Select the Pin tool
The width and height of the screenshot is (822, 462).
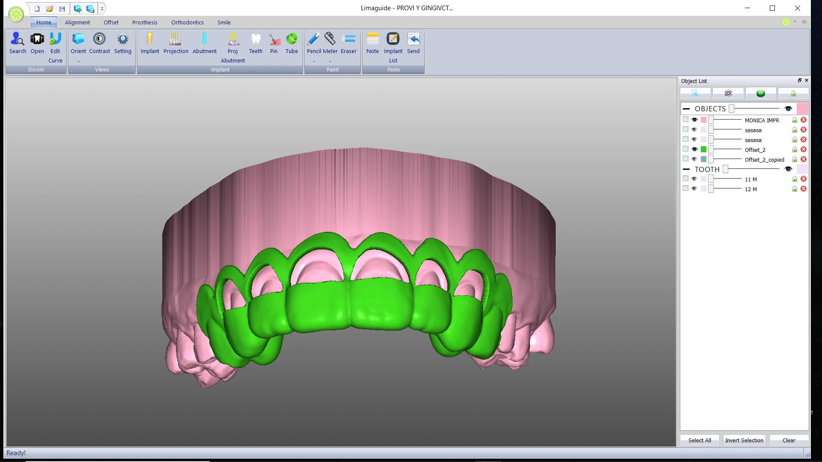pos(274,43)
